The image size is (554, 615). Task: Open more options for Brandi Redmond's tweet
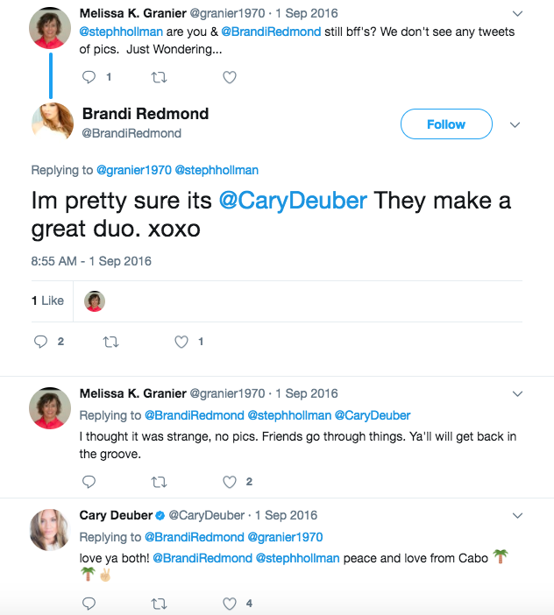point(515,124)
